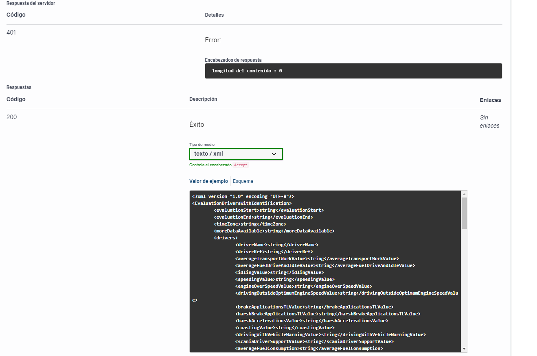Viewport: 537px width, 356px height.
Task: Click the brakeApplicationsTLValue XML line
Action: point(314,307)
